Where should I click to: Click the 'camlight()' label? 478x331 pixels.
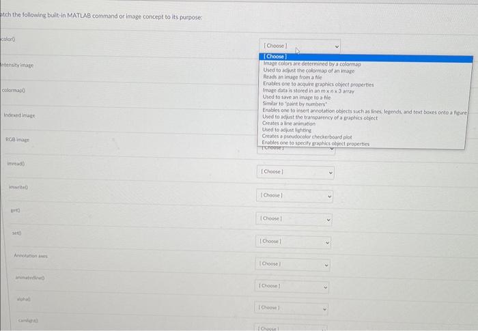pyautogui.click(x=28, y=321)
